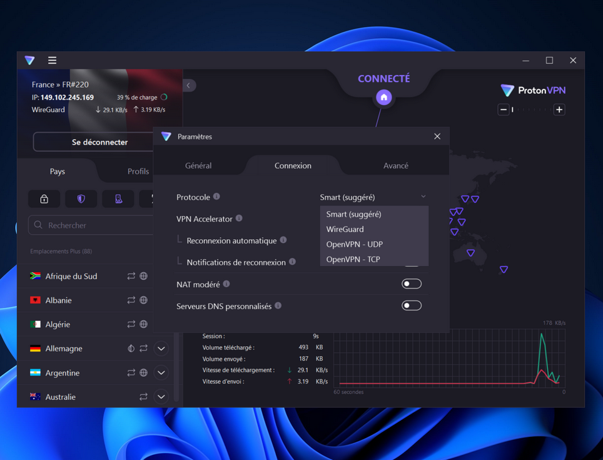603x460 pixels.
Task: Select the Pays tab
Action: (x=58, y=171)
